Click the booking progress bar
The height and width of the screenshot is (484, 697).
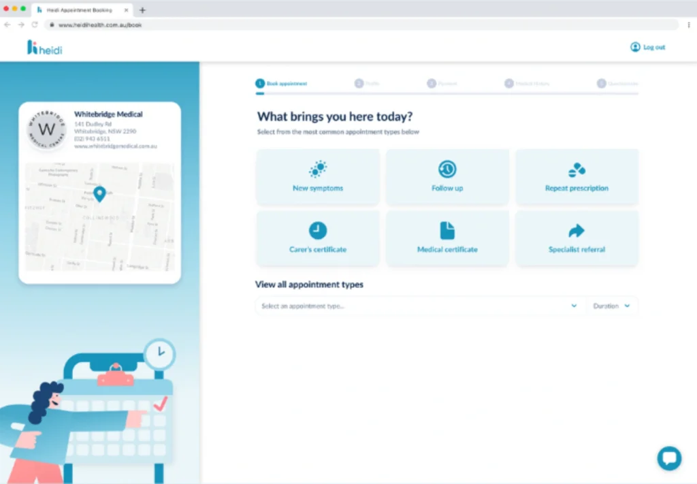[x=447, y=93]
